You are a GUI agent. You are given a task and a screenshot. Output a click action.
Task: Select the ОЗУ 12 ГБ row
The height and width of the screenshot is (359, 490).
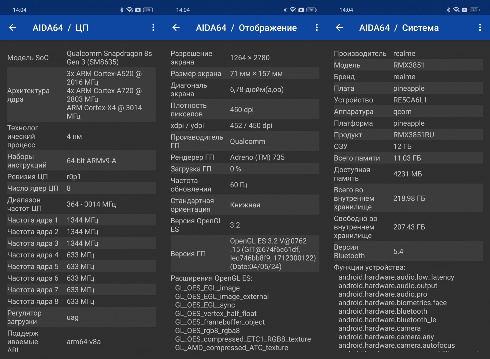click(408, 146)
